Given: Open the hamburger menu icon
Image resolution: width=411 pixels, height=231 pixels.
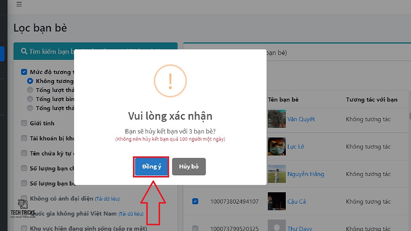Looking at the screenshot, I should pos(19,4).
